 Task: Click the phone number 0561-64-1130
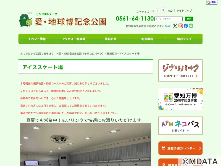pyautogui.click(x=135, y=19)
